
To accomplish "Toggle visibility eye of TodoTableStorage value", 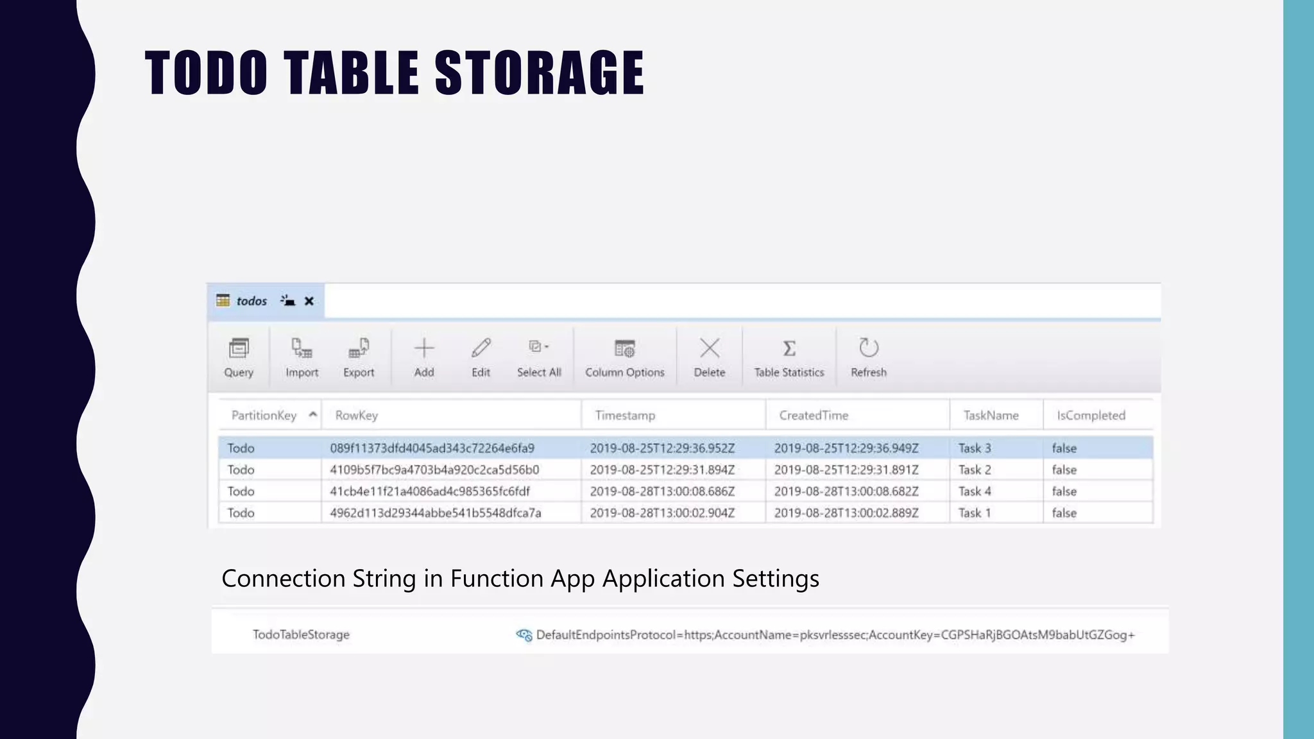I will pyautogui.click(x=524, y=635).
